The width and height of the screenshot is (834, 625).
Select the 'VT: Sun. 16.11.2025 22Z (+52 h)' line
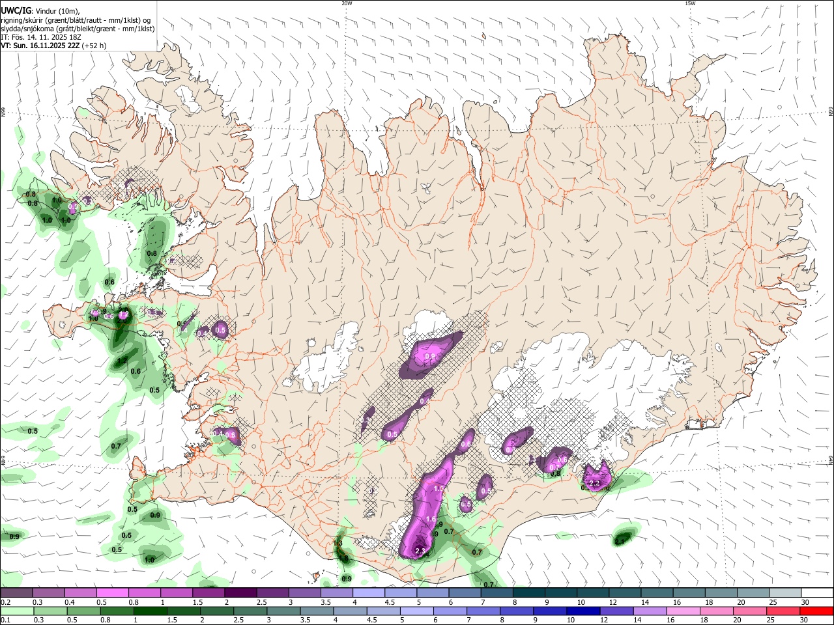[53, 46]
